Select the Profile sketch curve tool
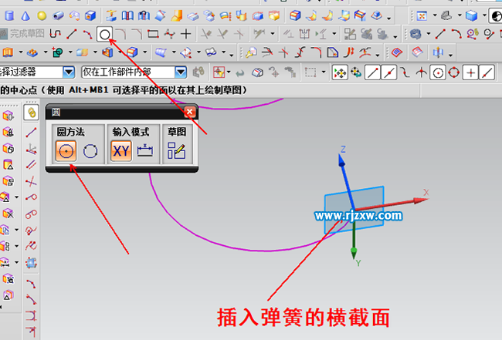Viewport: 502px width, 340px height. click(x=56, y=34)
